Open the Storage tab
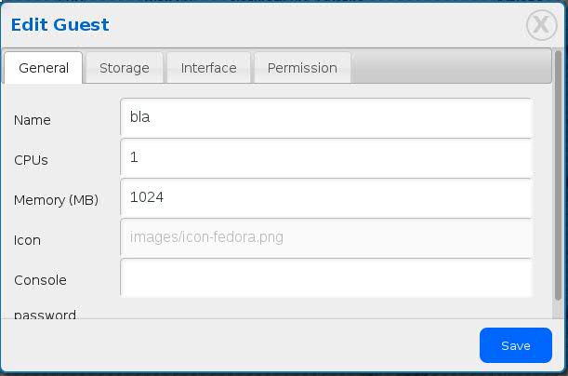 coord(125,68)
